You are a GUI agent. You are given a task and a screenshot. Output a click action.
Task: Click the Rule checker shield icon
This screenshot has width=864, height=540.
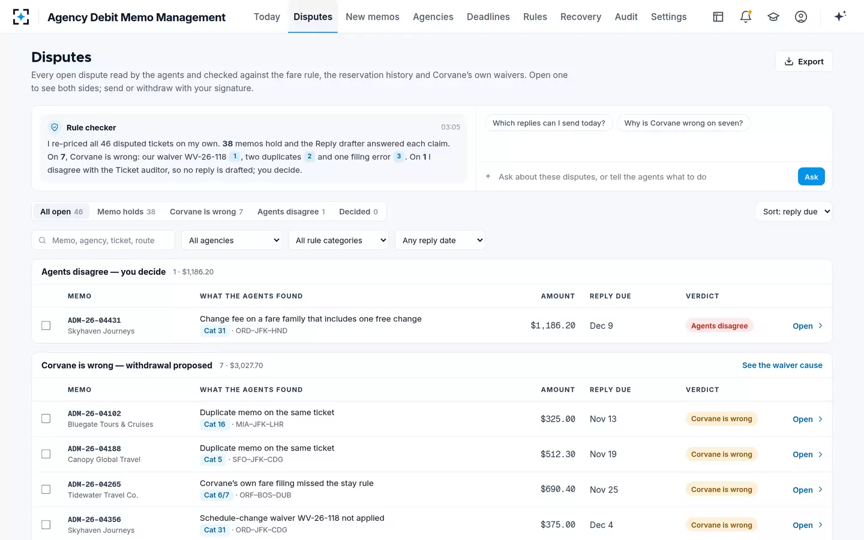pos(55,127)
